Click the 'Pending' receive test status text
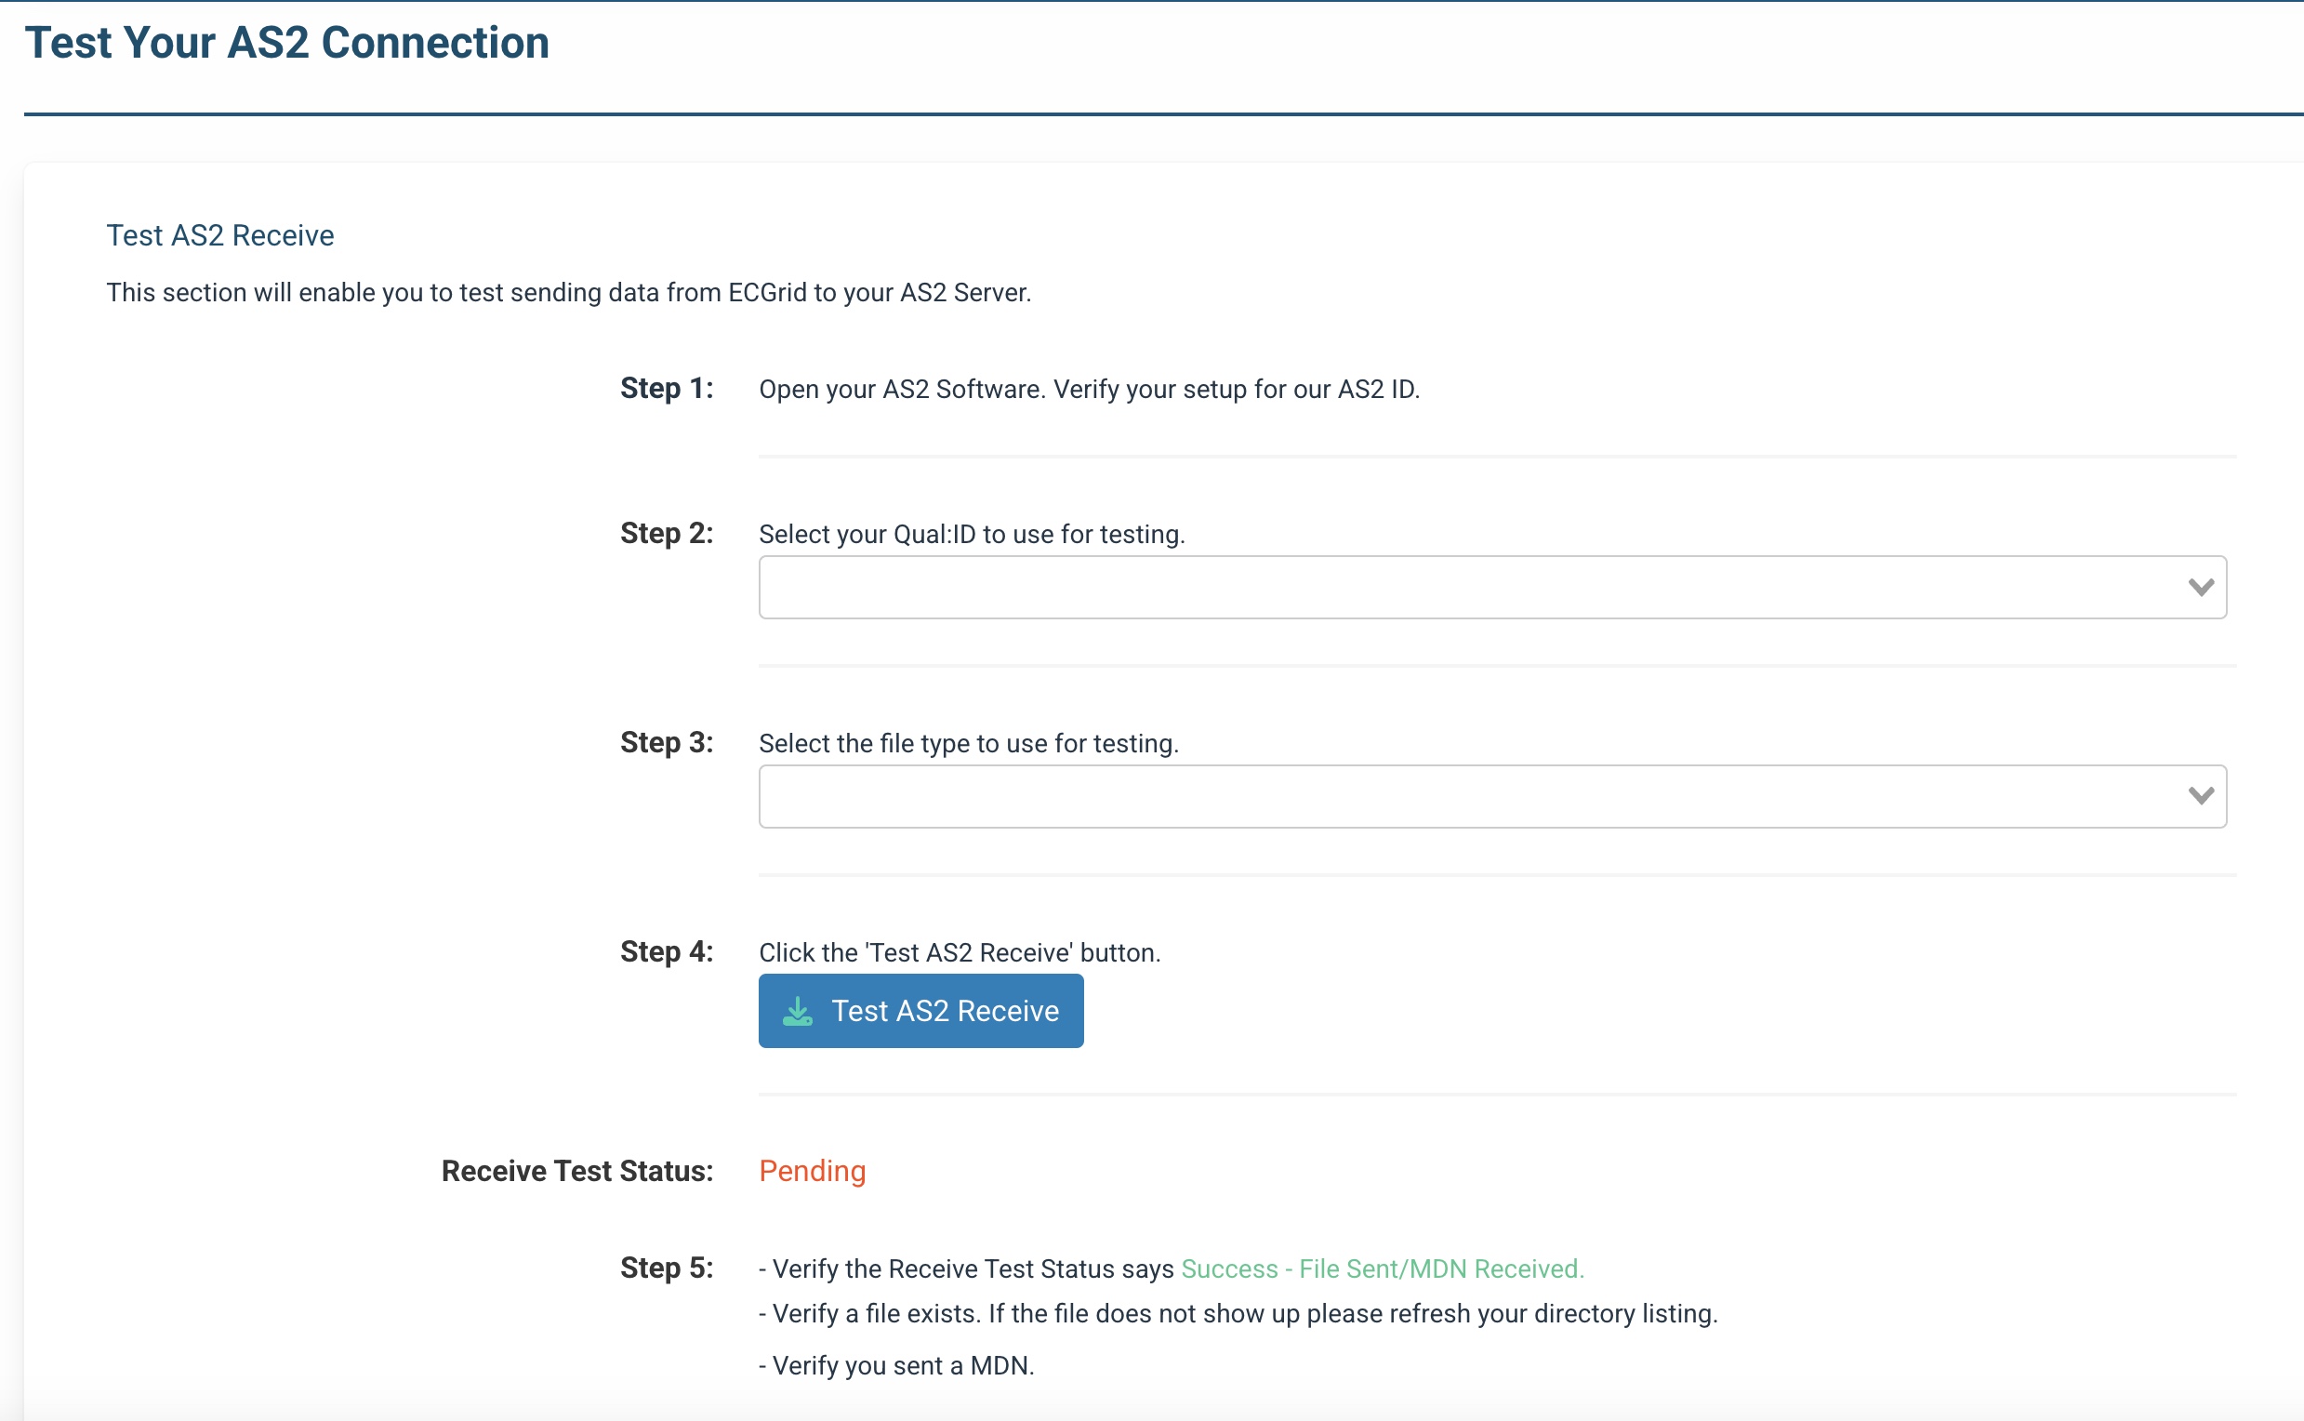The height and width of the screenshot is (1421, 2304). 812,1171
